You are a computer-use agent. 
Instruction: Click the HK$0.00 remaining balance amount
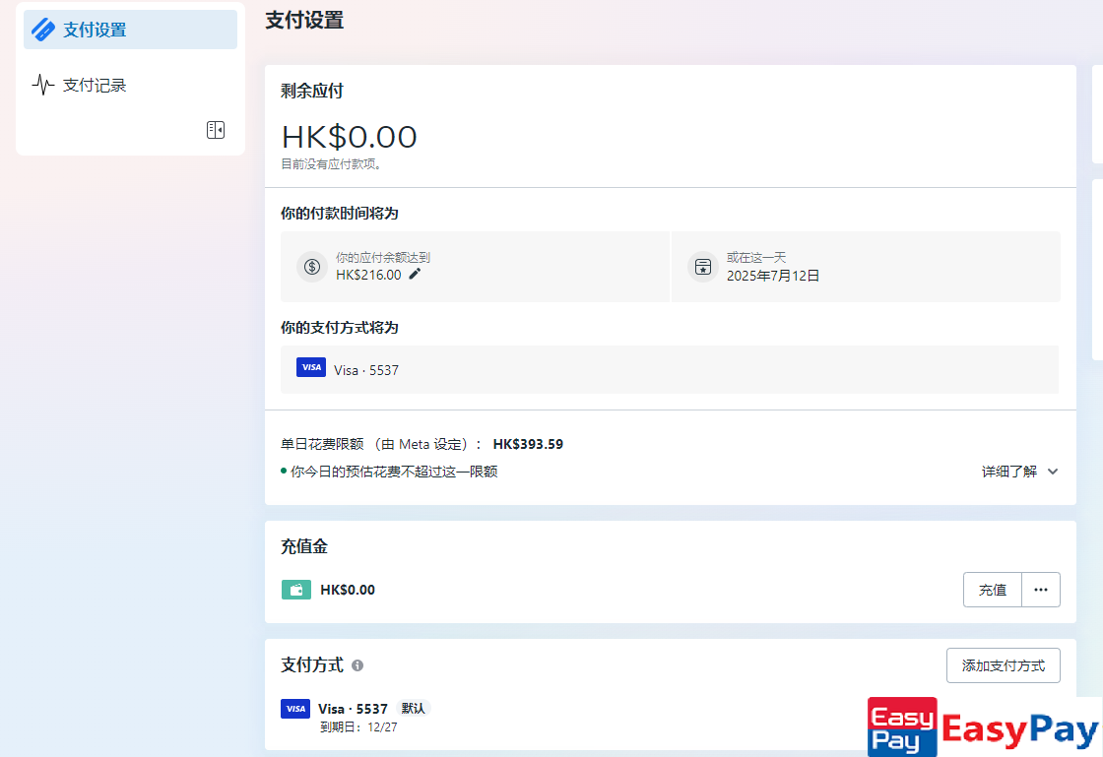(350, 137)
